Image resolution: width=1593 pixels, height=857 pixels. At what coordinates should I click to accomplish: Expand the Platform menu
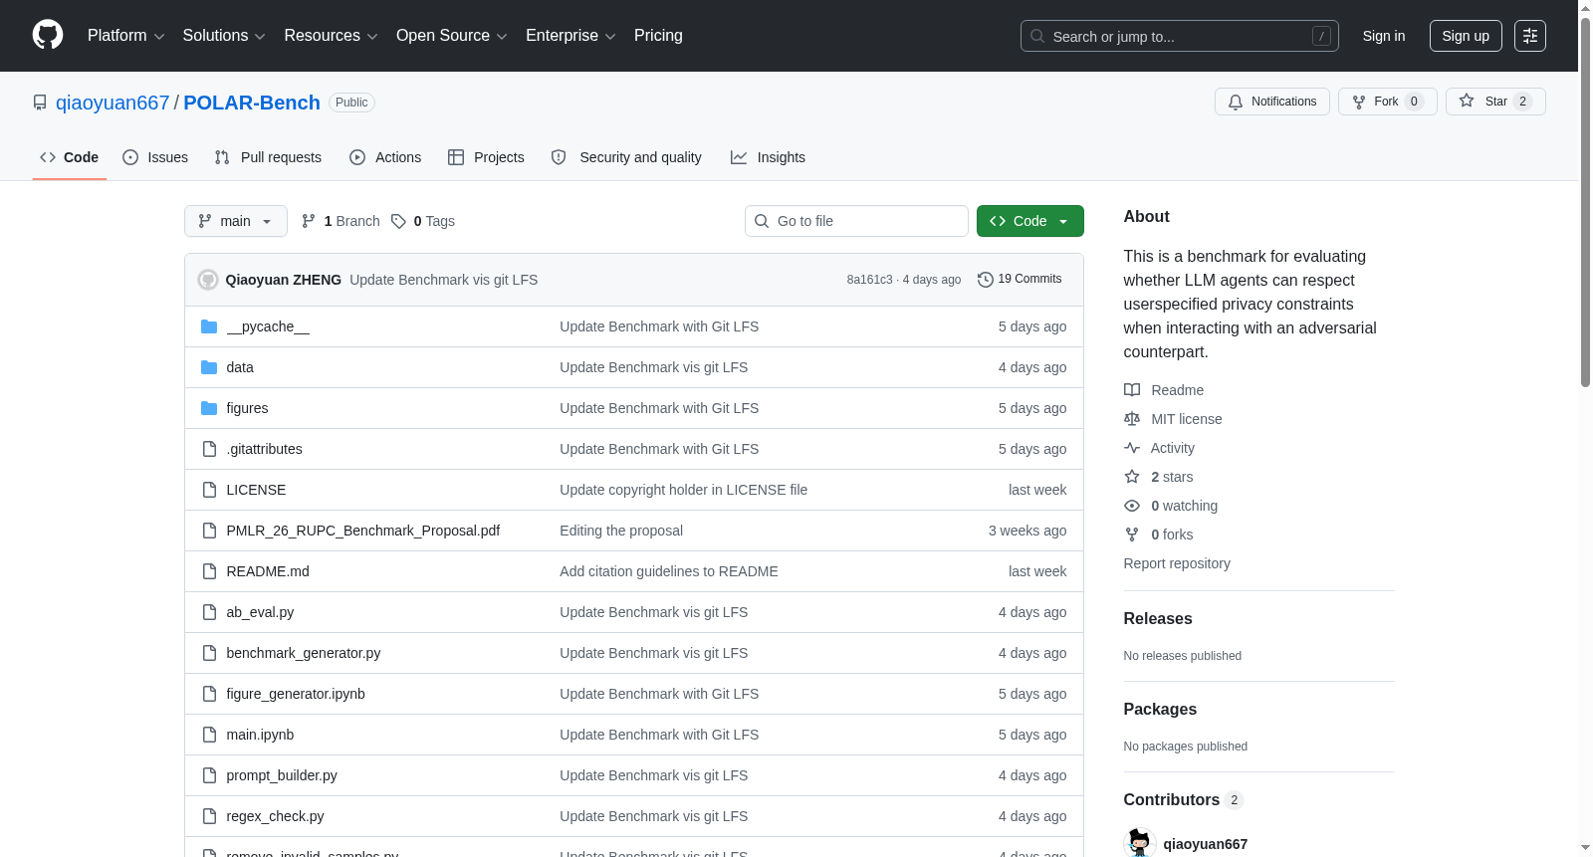[126, 36]
